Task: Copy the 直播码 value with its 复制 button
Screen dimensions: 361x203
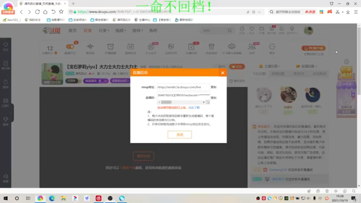Action: point(213,98)
